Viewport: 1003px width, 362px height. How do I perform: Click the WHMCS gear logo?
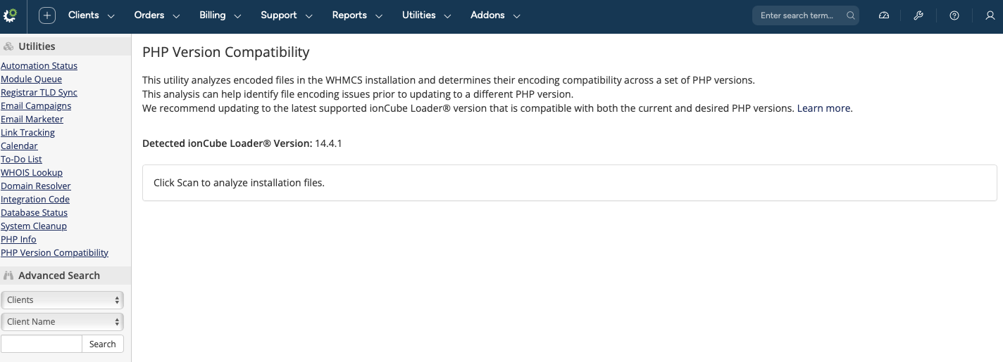[11, 15]
